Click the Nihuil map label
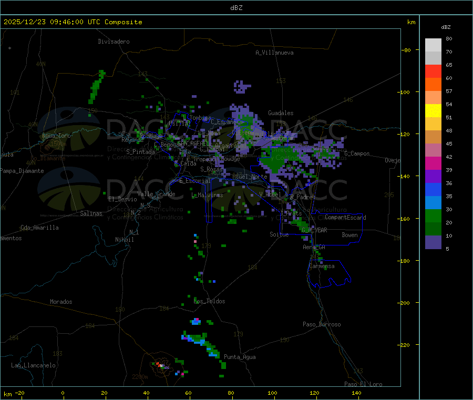Viewport: 473px width, 400px height. click(x=125, y=240)
